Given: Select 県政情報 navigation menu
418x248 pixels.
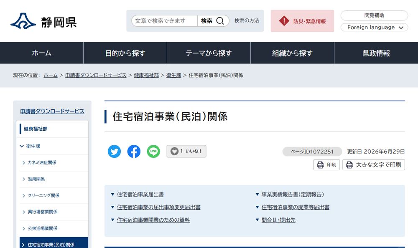Looking at the screenshot, I should [376, 53].
